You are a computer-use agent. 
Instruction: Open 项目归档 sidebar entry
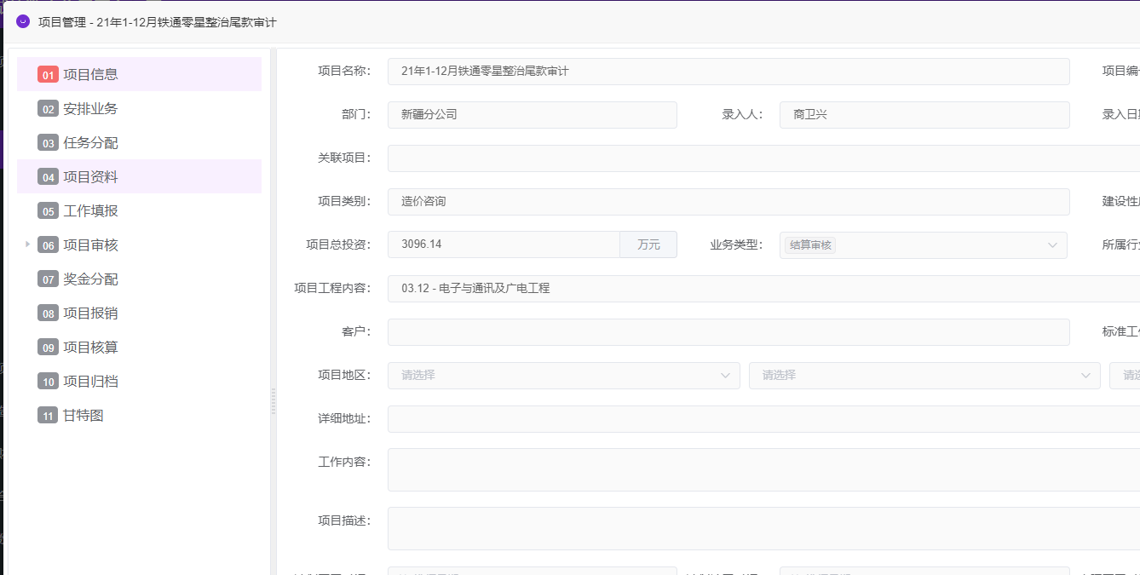tap(90, 382)
